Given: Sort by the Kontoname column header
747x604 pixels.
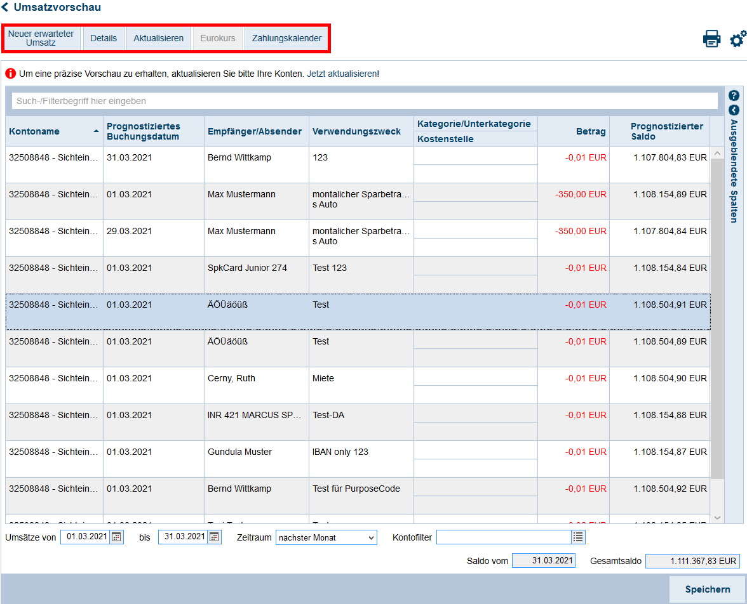Looking at the screenshot, I should [x=34, y=131].
